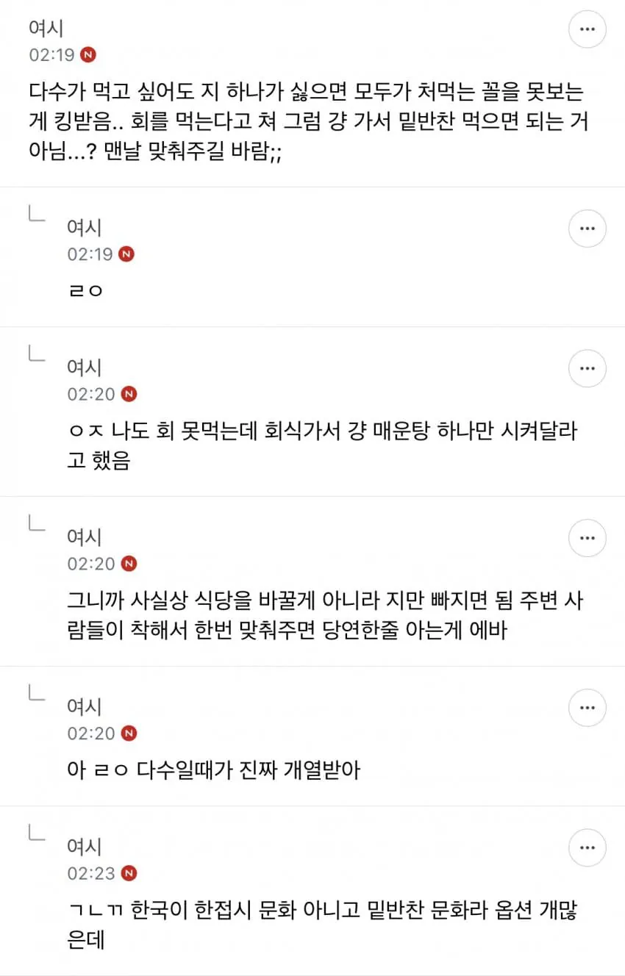
Task: Open more options on the 식당을 바꿀게 reply
Action: tap(587, 538)
